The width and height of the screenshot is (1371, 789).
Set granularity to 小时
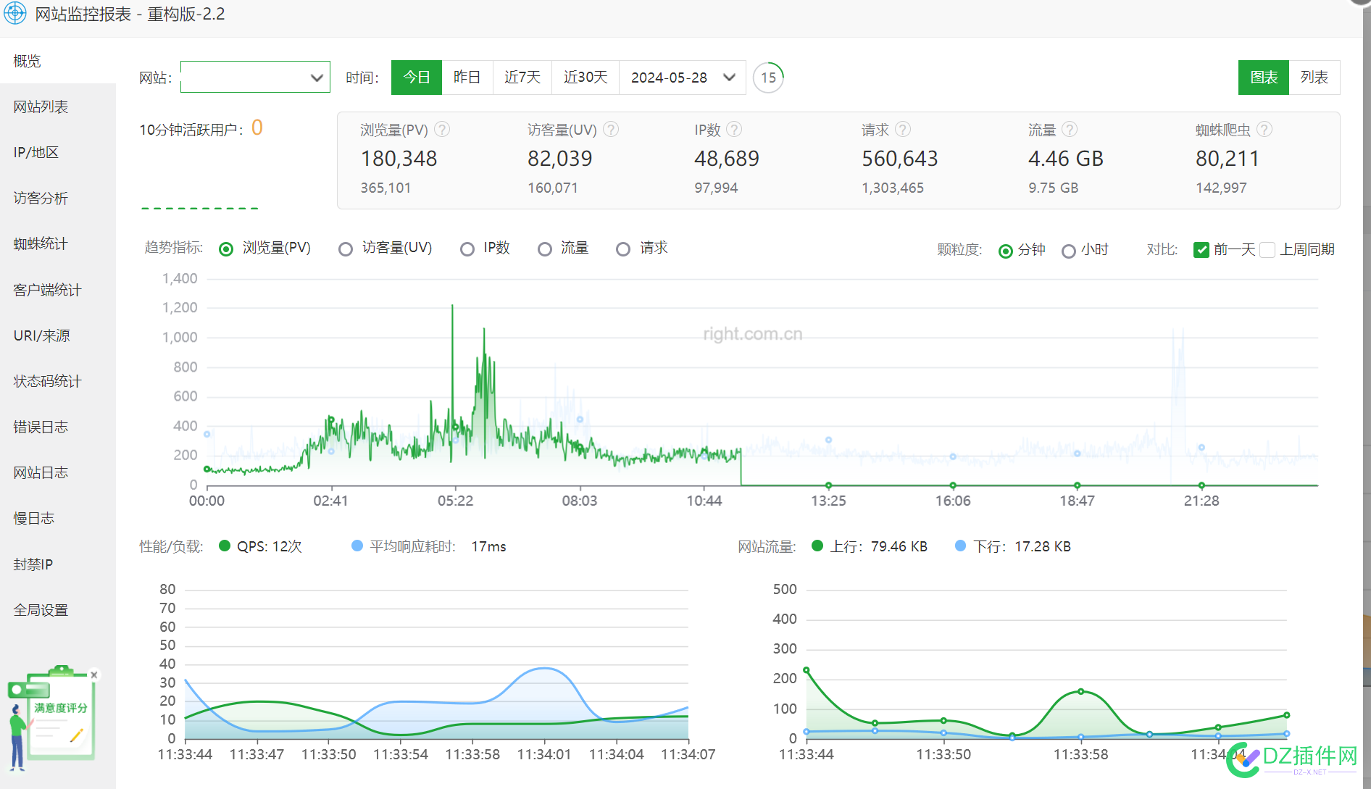1068,251
